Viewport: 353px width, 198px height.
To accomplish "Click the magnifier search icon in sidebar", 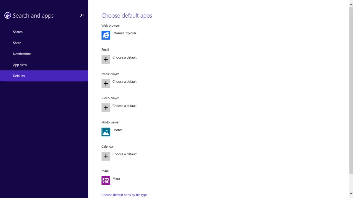I will coord(82,16).
